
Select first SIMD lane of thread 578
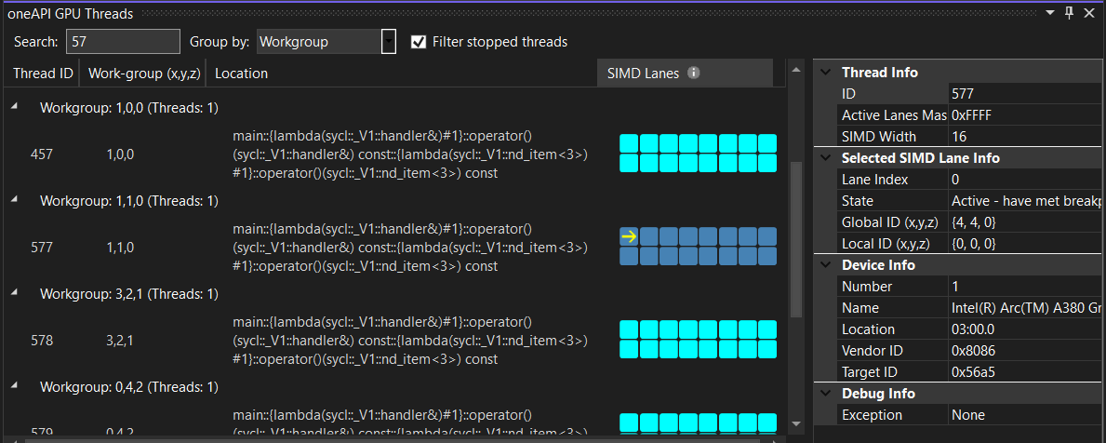629,329
